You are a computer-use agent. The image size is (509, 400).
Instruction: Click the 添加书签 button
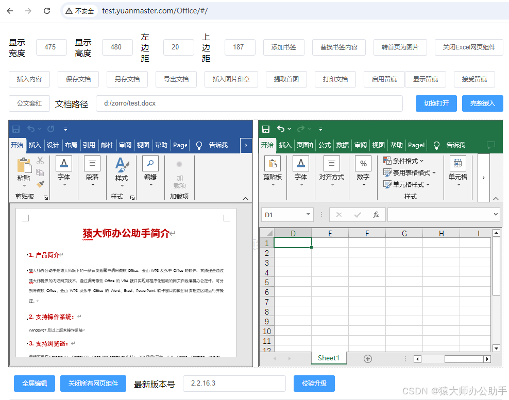[284, 47]
